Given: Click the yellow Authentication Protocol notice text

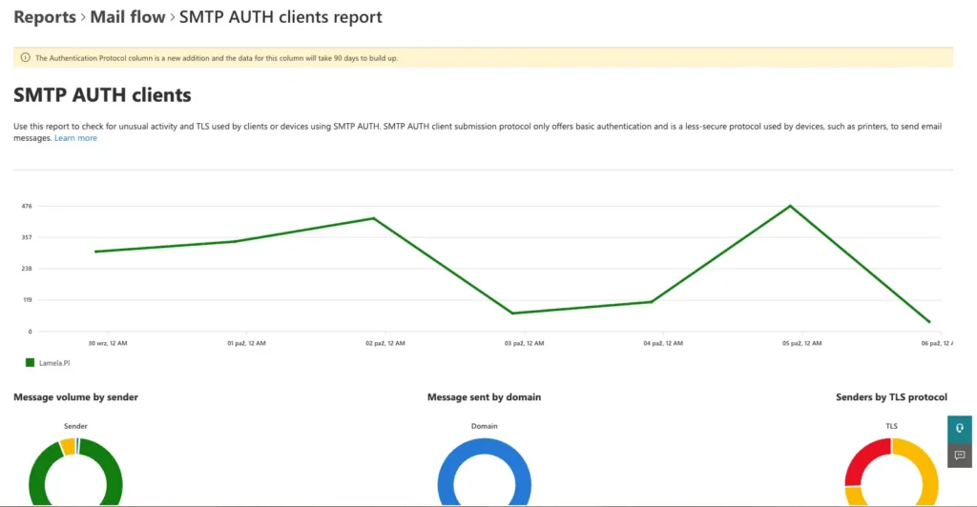Looking at the screenshot, I should click(x=217, y=58).
